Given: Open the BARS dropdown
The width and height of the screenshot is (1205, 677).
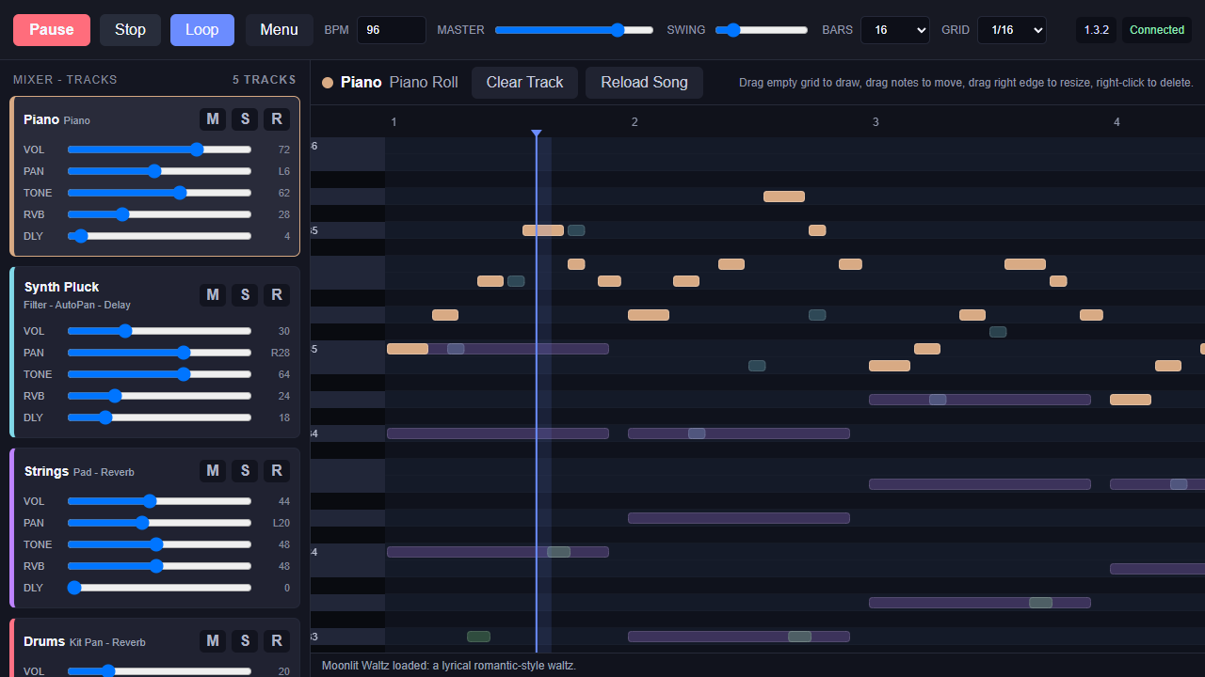Looking at the screenshot, I should (x=895, y=30).
